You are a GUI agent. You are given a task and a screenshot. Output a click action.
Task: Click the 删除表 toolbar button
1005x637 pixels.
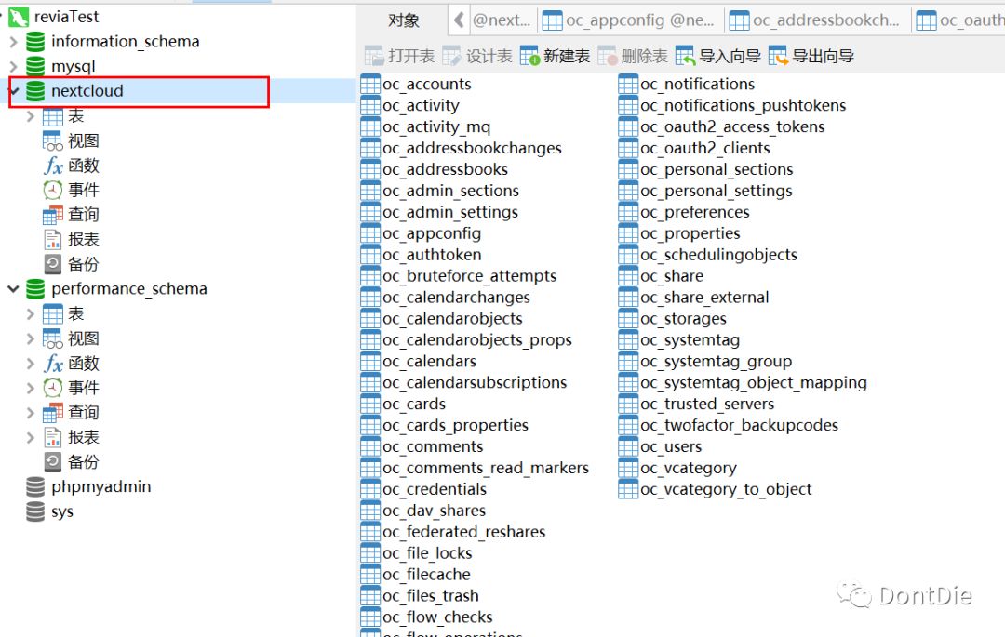(x=633, y=57)
